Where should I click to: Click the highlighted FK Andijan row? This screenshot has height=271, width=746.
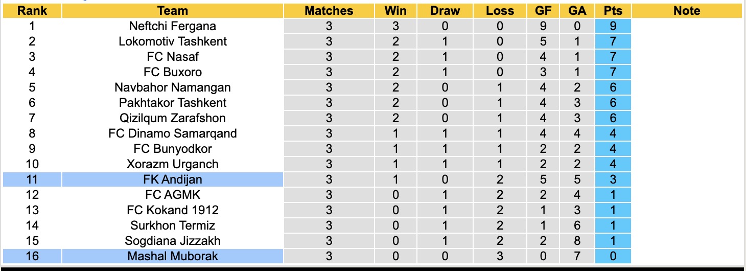173,179
